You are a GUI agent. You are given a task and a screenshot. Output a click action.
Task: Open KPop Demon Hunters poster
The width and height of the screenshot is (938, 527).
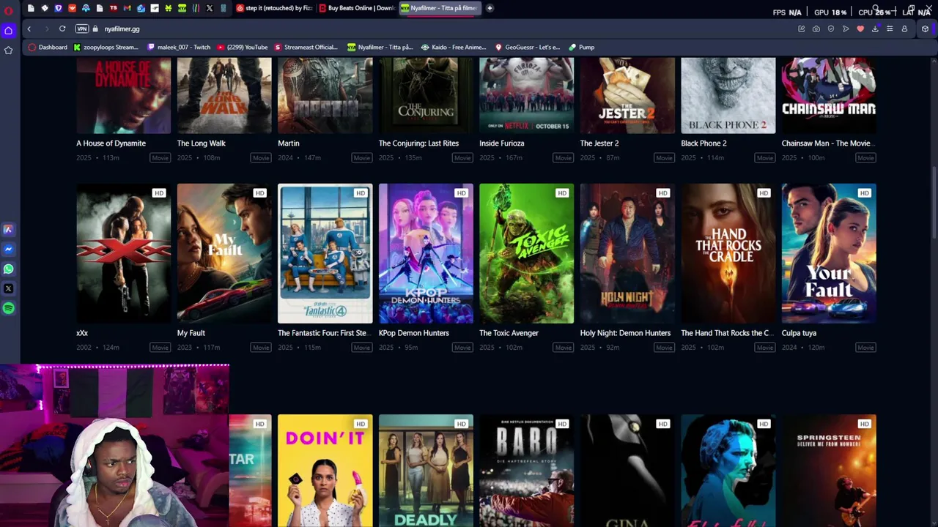coord(426,253)
